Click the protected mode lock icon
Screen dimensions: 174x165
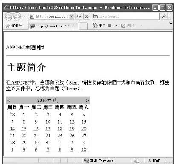(x=136, y=161)
